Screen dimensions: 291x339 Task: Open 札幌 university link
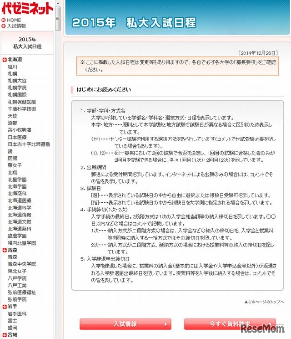point(13,74)
